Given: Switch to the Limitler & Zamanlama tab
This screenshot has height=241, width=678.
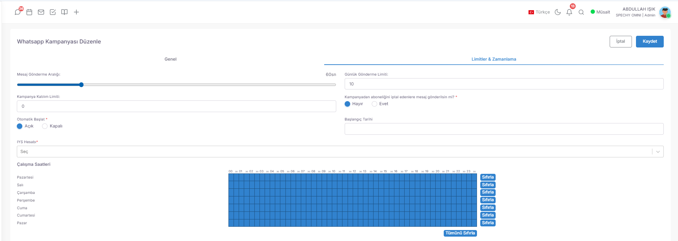Looking at the screenshot, I should coord(494,59).
